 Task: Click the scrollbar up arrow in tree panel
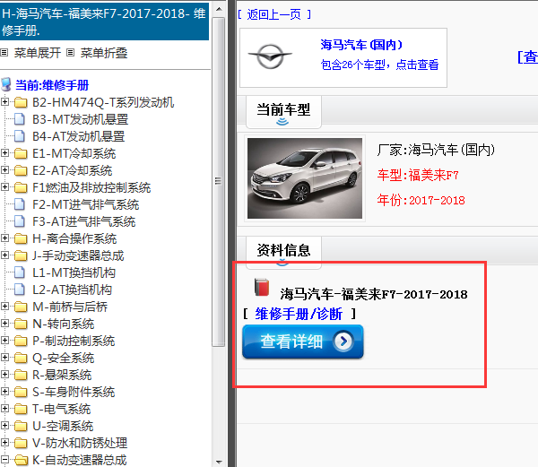point(219,9)
